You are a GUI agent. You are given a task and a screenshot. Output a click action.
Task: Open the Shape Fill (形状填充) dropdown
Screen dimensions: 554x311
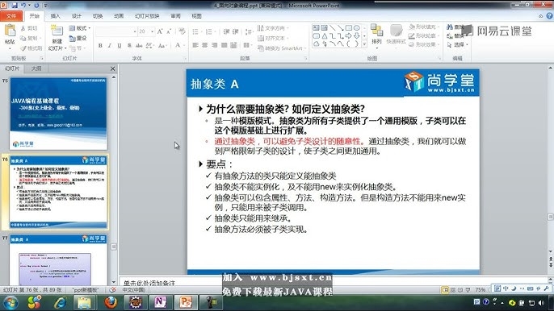(424, 27)
